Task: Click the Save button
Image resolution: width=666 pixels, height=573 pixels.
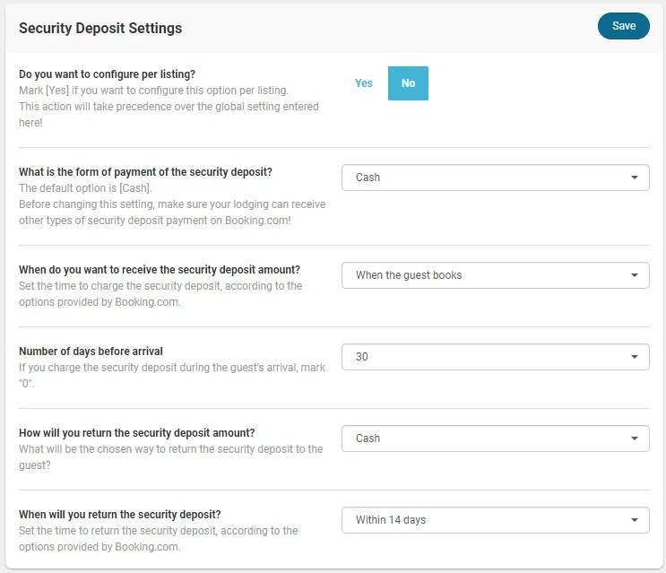Action: pyautogui.click(x=623, y=26)
